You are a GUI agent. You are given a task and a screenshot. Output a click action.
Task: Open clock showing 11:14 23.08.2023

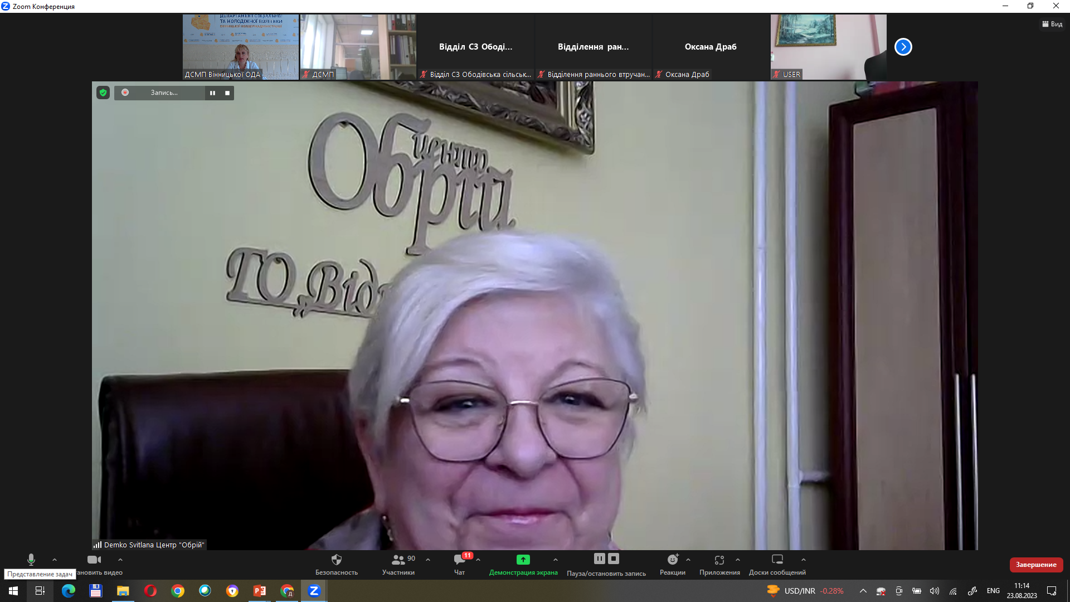pos(1022,591)
